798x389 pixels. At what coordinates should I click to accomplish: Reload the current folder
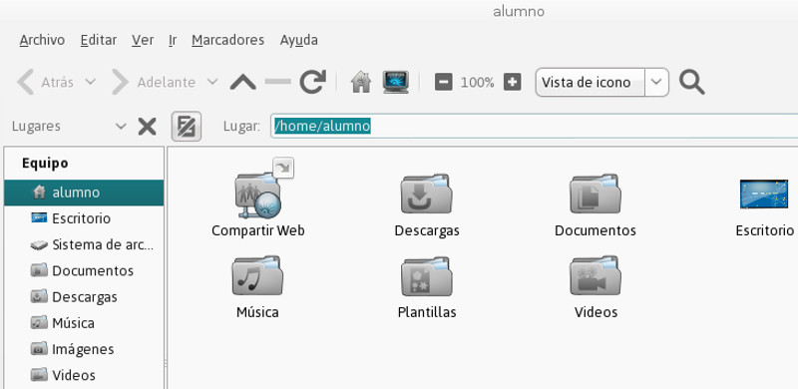coord(312,82)
